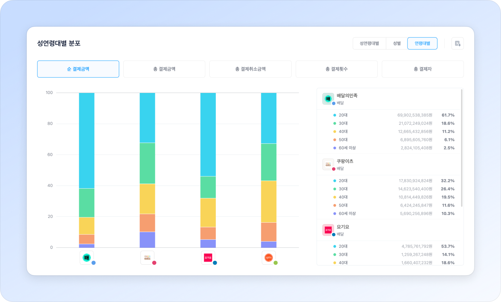501x302 pixels.
Task: Click the yellow 40대 segment of the fourth bar
Action: (x=269, y=201)
